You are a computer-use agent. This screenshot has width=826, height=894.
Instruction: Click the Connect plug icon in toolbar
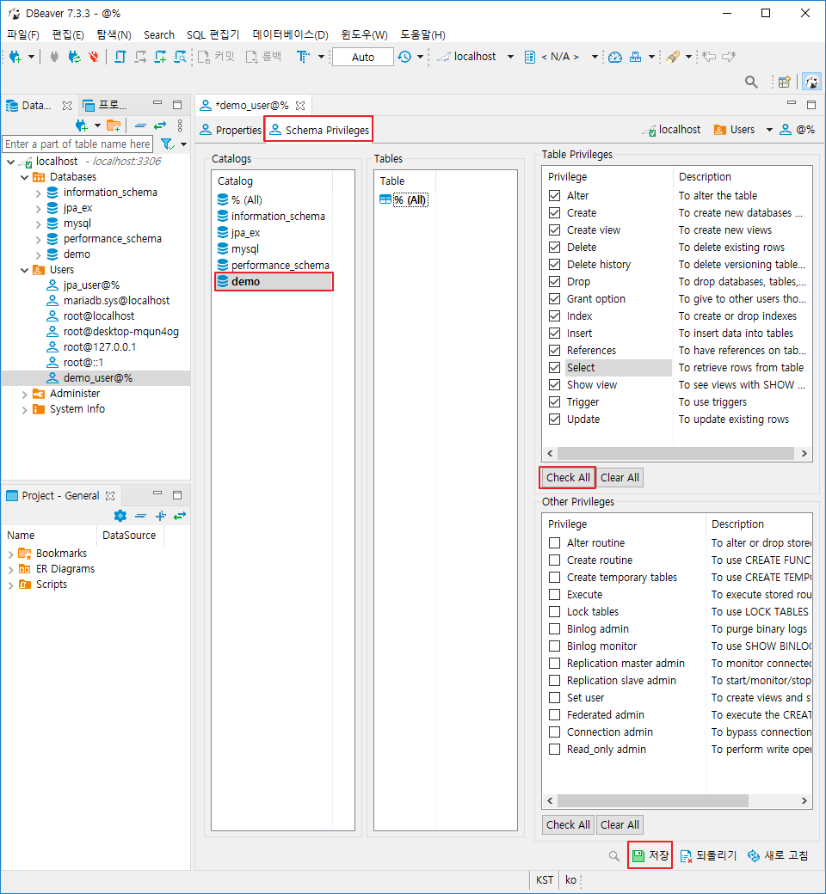54,57
